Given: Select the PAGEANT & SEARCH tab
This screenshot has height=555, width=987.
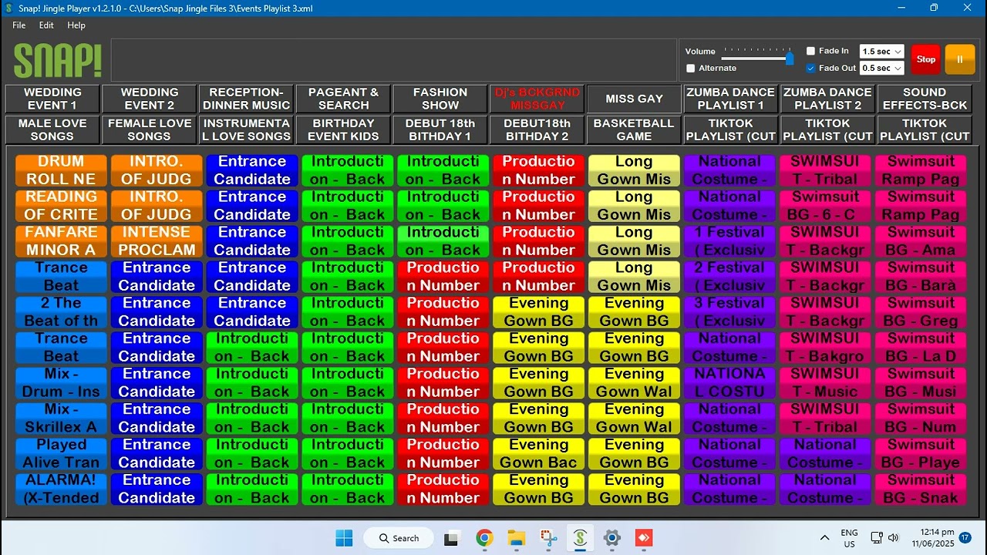Looking at the screenshot, I should (x=344, y=99).
